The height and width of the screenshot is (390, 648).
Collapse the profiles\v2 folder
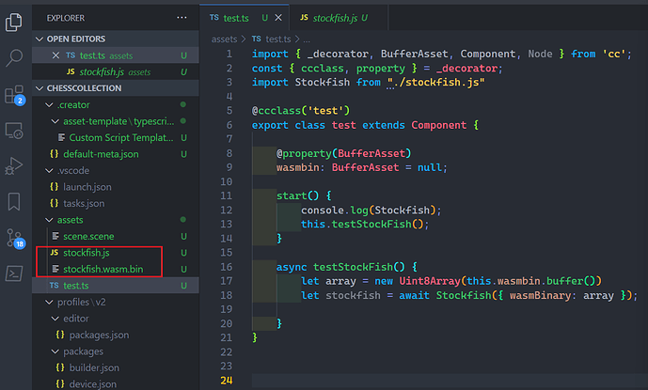click(x=49, y=302)
